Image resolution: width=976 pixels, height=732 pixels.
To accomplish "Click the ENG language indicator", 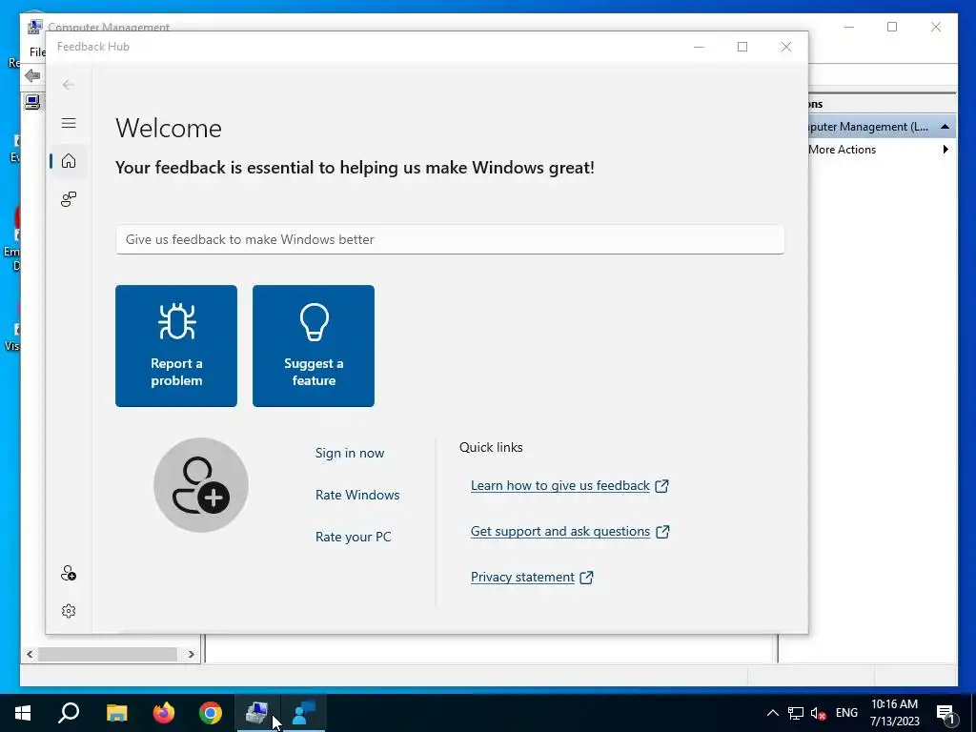I will coord(846,713).
